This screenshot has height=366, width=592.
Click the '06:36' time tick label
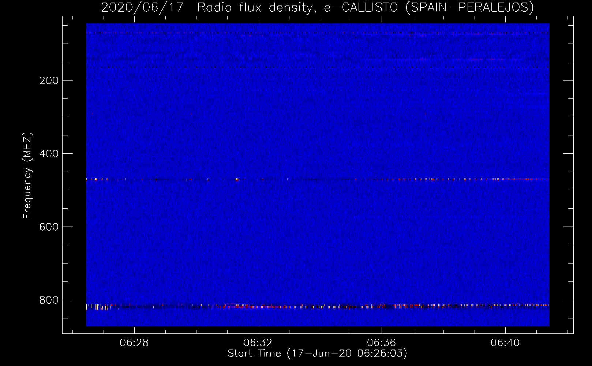[382, 343]
